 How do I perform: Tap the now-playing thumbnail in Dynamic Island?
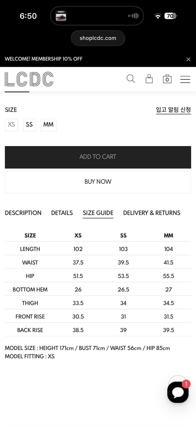(61, 16)
